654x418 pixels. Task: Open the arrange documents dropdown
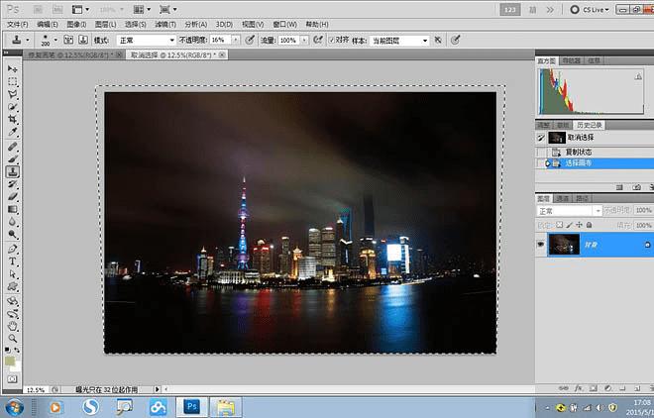142,9
